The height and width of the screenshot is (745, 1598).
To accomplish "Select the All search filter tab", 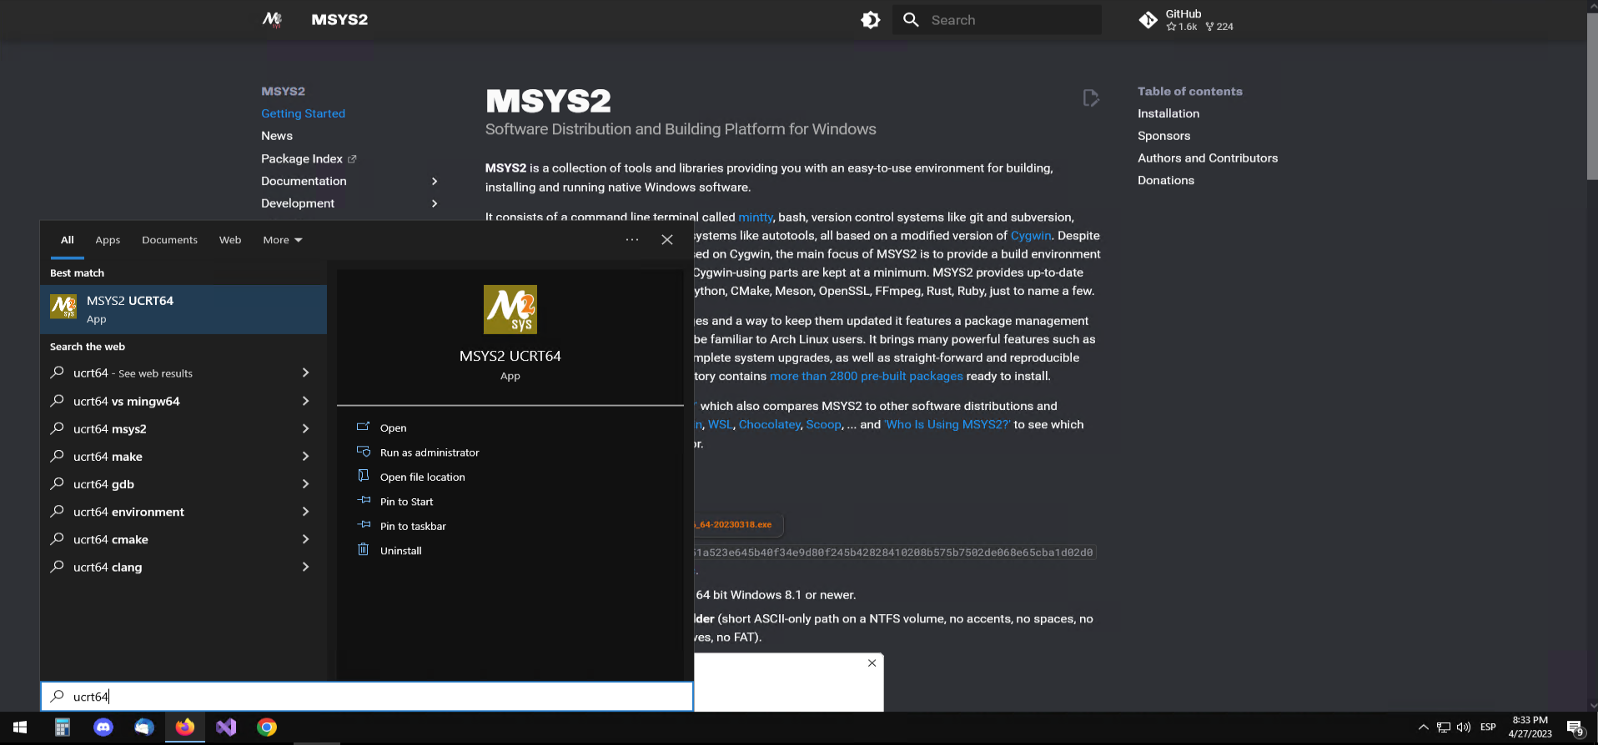I will [x=68, y=240].
